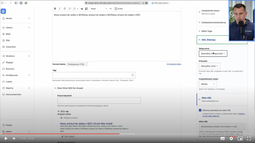The width and height of the screenshot is (255, 143).
Task: Enter fullscreen video mode
Action: pos(249,139)
